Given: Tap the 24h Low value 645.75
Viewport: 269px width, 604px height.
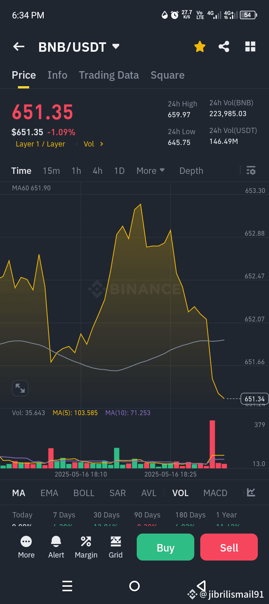Looking at the screenshot, I should pyautogui.click(x=179, y=143).
